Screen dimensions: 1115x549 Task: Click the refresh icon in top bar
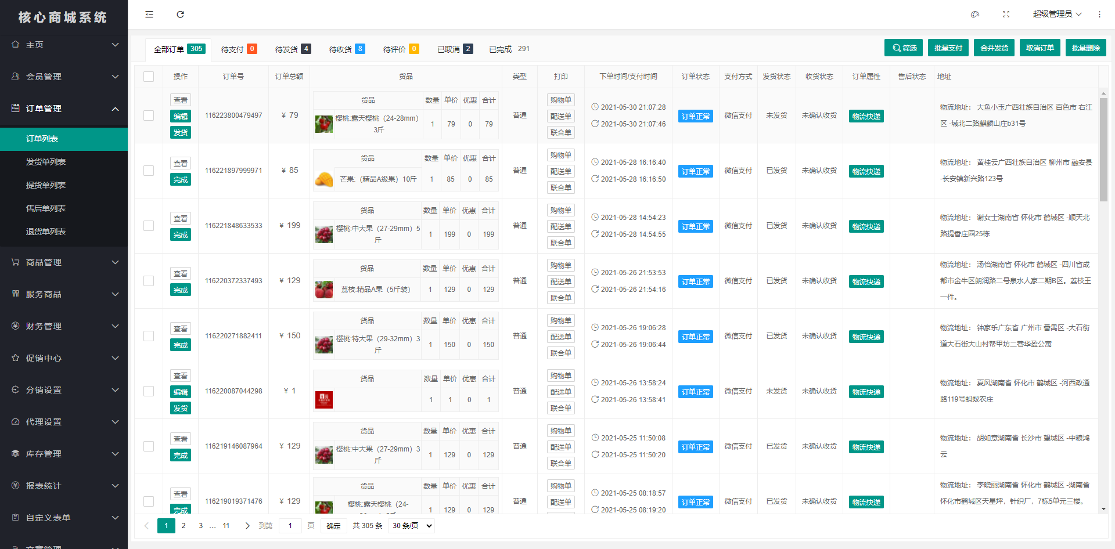181,15
